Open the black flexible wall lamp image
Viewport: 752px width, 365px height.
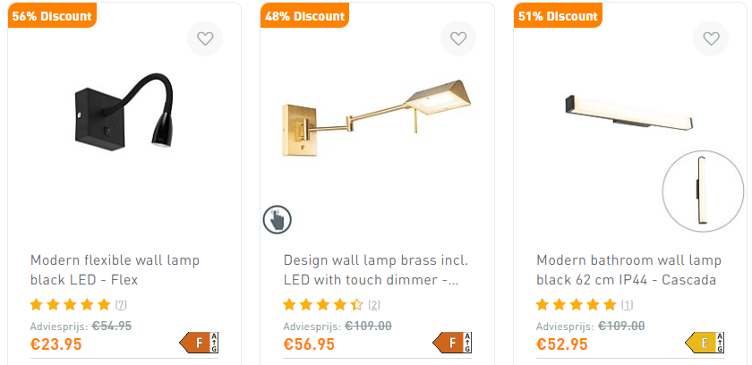(124, 111)
